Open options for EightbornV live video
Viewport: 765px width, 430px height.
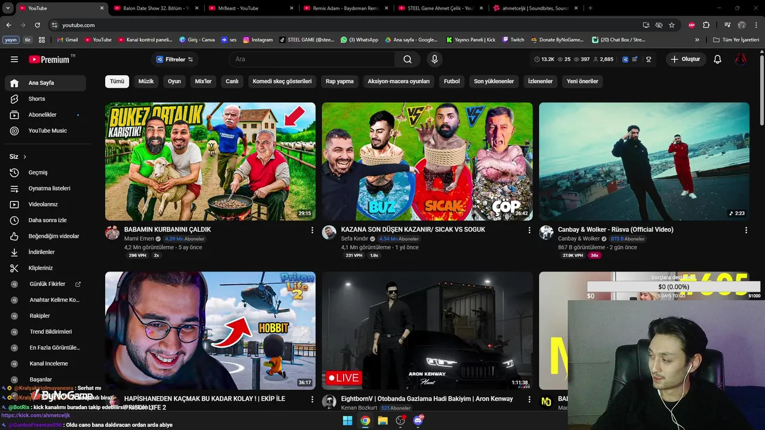[x=529, y=399]
